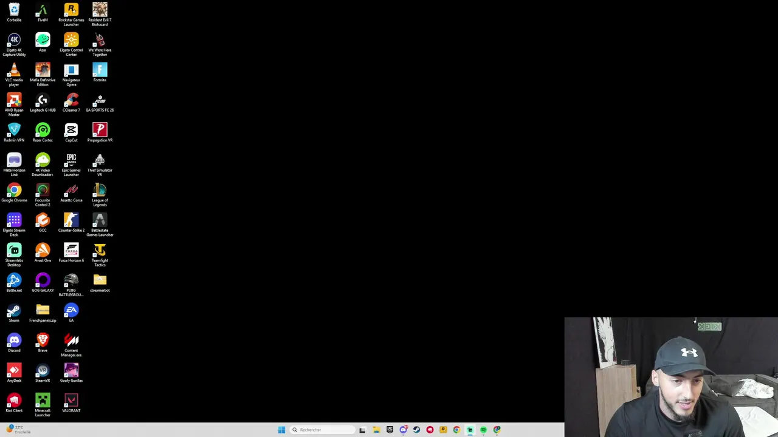This screenshot has height=437, width=778.
Task: Open Steam from the taskbar
Action: [x=416, y=430]
